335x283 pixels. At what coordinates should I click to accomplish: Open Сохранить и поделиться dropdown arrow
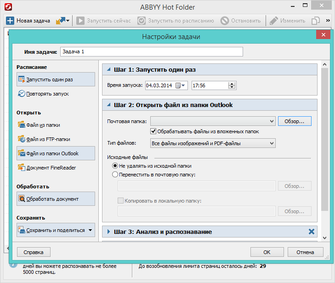click(91, 230)
